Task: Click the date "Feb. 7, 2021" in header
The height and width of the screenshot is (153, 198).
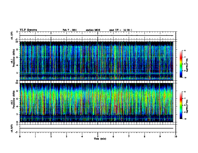Action: click(70, 30)
